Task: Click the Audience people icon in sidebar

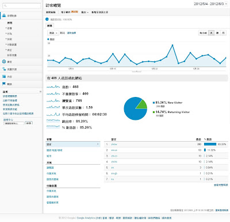Action: [4, 15]
